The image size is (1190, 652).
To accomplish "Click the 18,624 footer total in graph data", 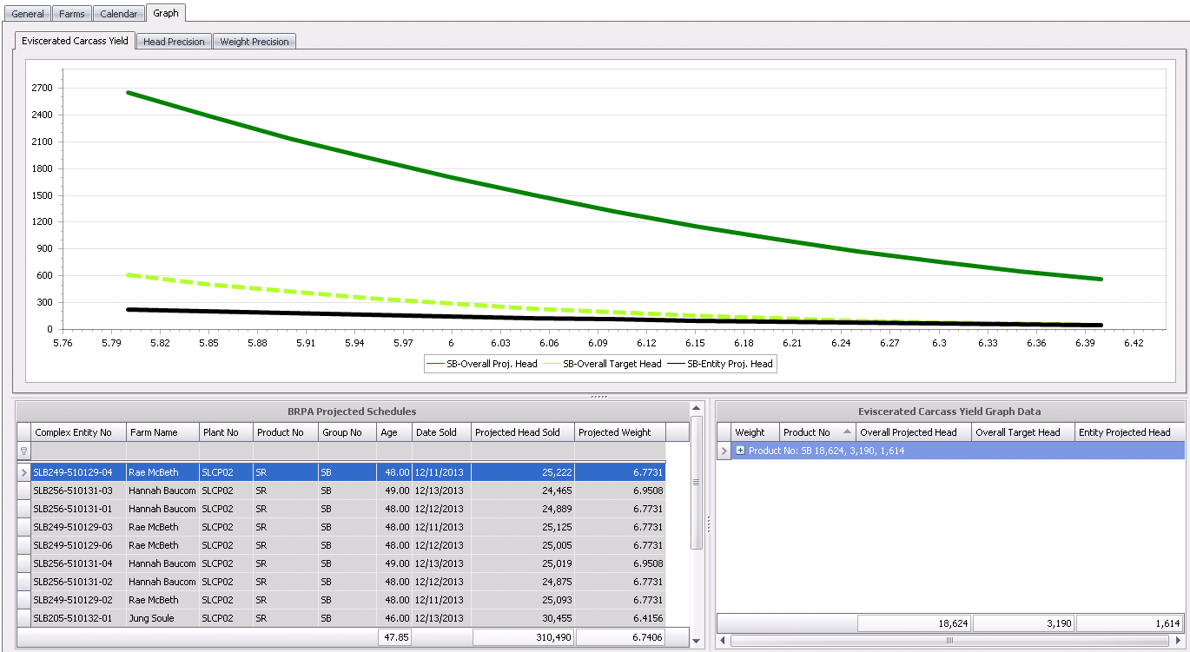I will pyautogui.click(x=914, y=623).
